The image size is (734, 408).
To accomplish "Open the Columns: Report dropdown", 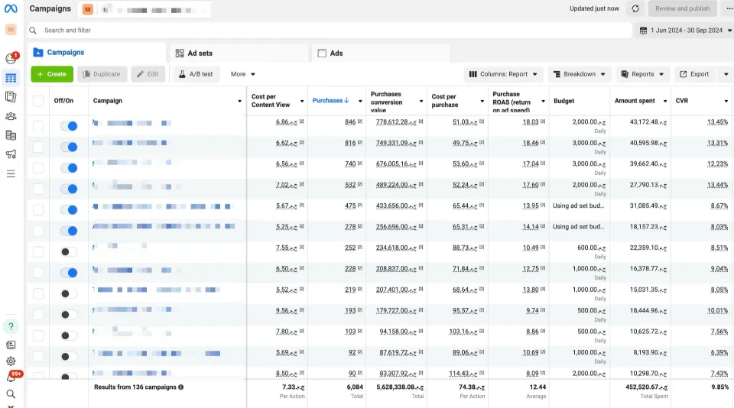I will pos(503,74).
